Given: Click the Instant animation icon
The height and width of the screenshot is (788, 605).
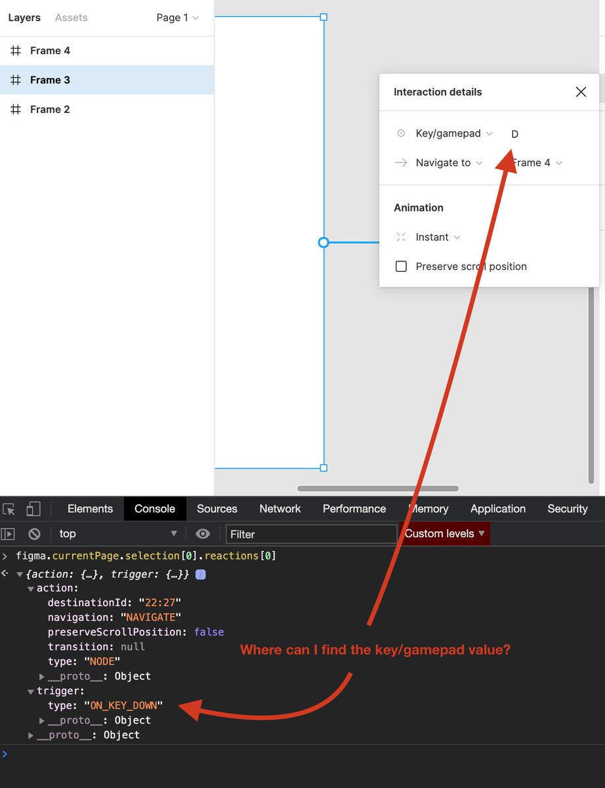Looking at the screenshot, I should pyautogui.click(x=401, y=237).
